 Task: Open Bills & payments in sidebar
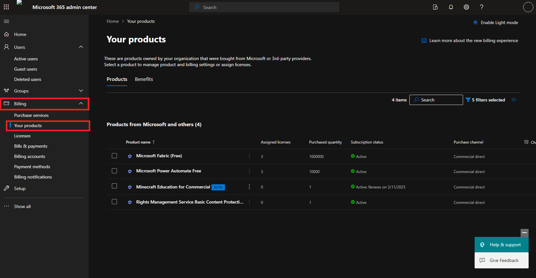pos(31,146)
